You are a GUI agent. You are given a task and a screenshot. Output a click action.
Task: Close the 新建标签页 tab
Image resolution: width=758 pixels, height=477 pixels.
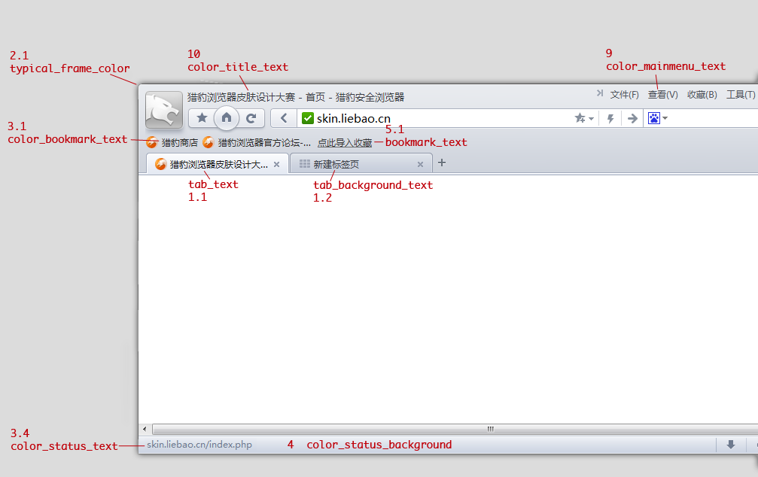[x=421, y=164]
